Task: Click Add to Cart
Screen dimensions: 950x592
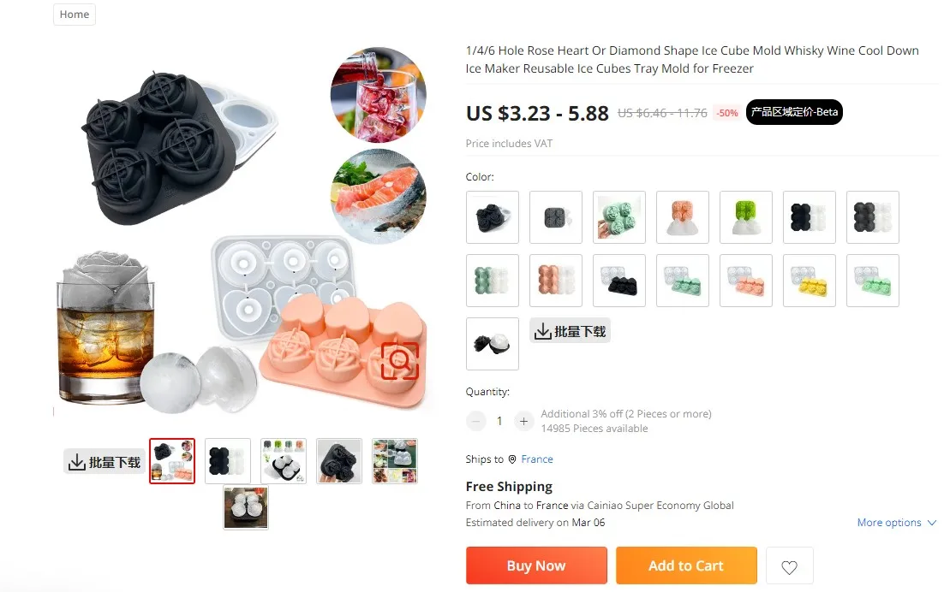Action: (x=686, y=565)
